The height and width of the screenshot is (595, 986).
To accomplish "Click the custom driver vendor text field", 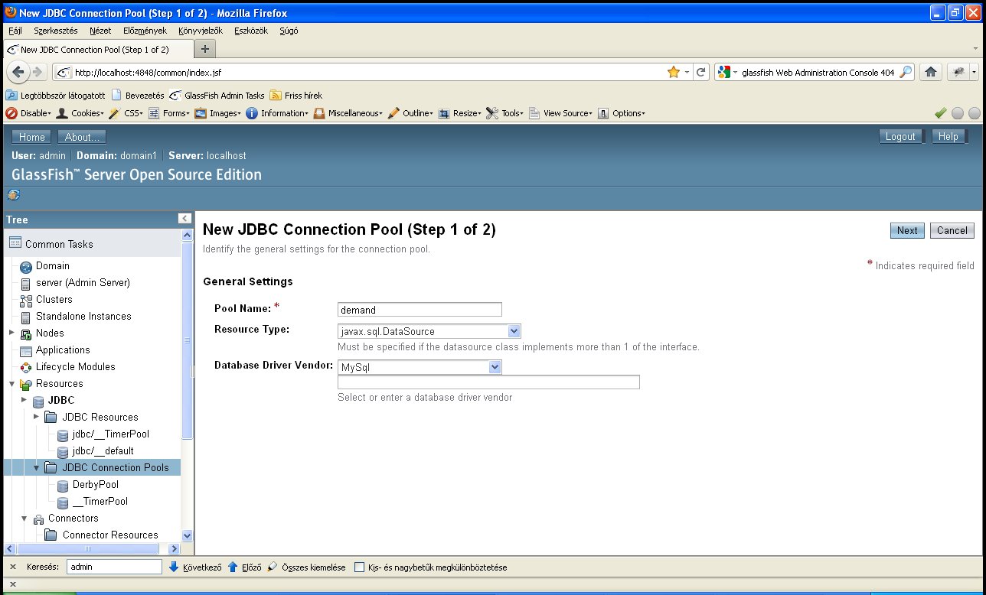I will coord(488,382).
